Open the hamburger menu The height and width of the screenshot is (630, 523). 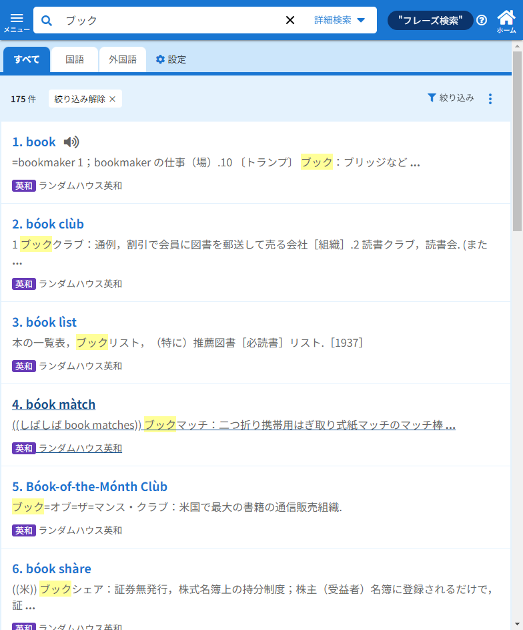[17, 21]
